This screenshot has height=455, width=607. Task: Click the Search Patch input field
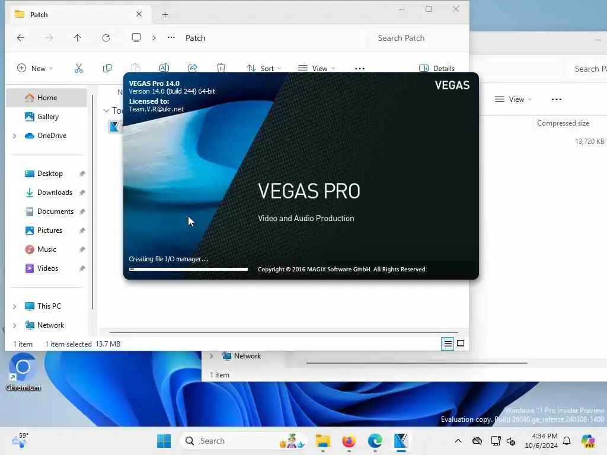[416, 38]
